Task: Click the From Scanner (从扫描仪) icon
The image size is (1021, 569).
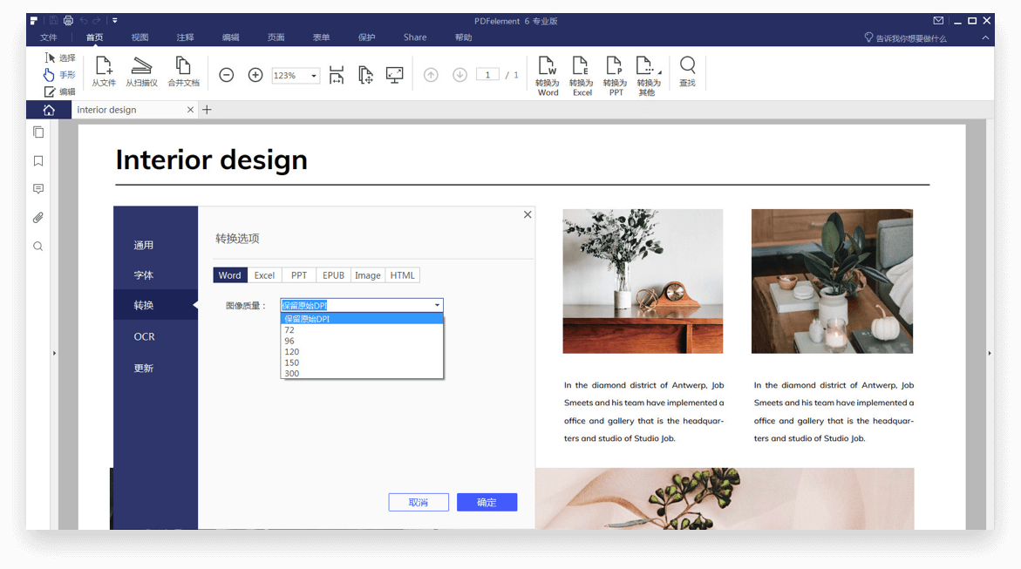Action: 141,67
